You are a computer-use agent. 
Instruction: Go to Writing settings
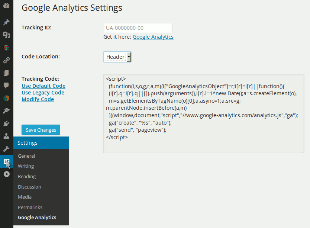tap(26, 166)
